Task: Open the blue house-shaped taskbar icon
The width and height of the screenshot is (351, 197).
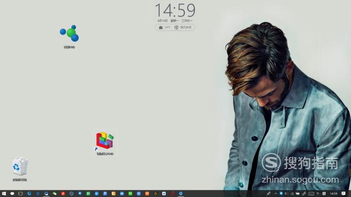Action: pyautogui.click(x=122, y=193)
